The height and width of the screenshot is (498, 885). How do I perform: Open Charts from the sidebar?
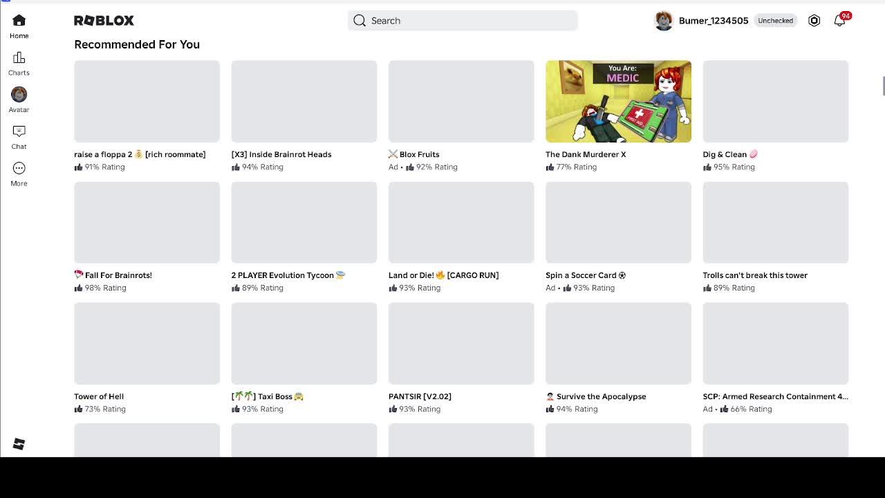coord(19,57)
